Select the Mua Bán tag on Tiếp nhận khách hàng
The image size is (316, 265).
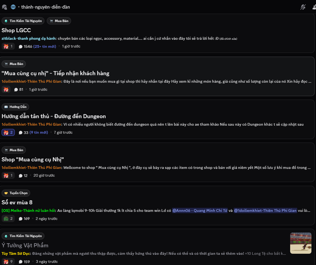point(14,64)
